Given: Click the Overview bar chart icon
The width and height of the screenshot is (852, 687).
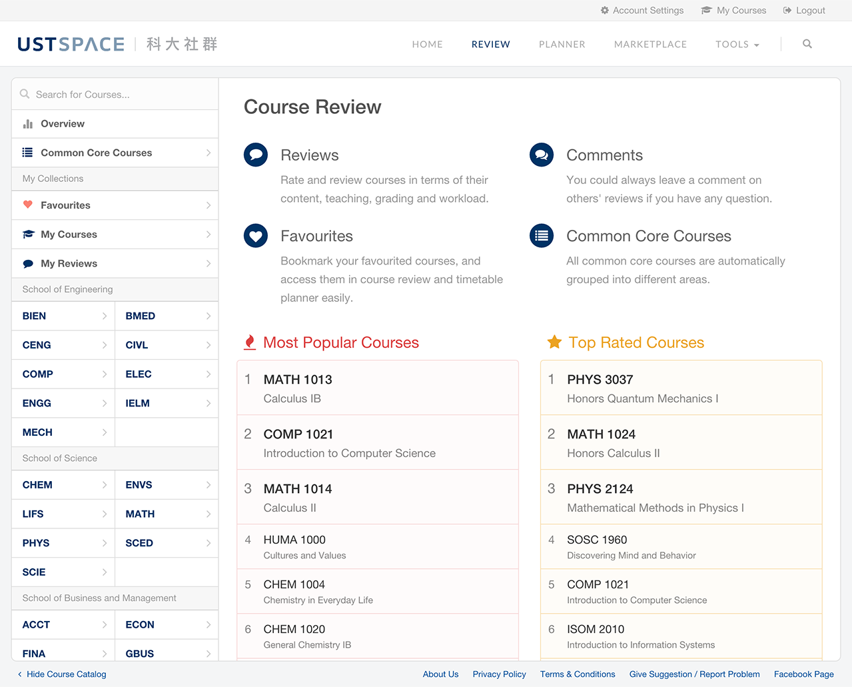Looking at the screenshot, I should 28,124.
